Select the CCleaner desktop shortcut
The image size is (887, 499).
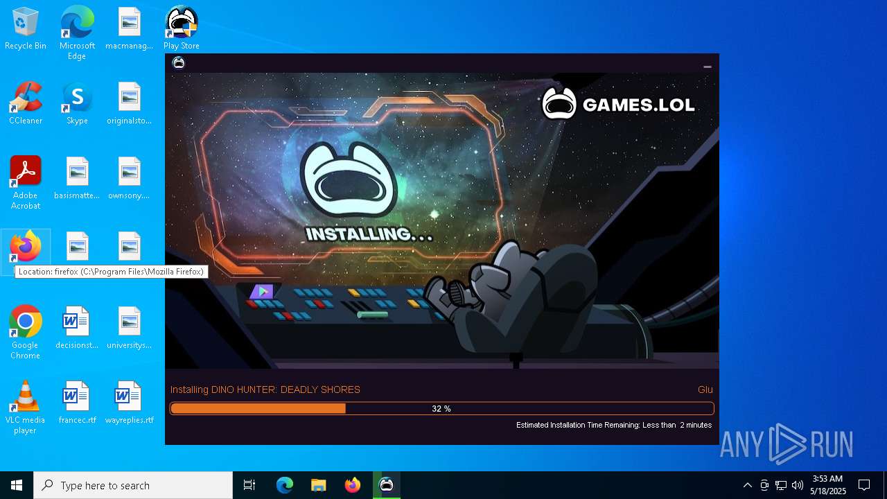pyautogui.click(x=26, y=104)
